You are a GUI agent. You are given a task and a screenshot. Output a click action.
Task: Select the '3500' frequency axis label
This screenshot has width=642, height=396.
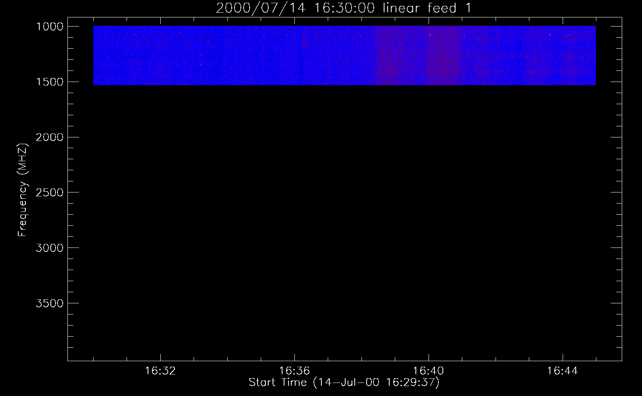coord(50,303)
